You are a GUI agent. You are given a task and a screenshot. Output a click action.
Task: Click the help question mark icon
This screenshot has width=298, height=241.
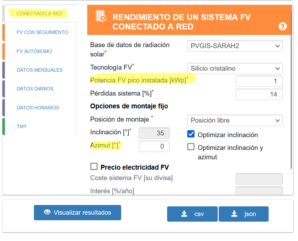click(282, 27)
